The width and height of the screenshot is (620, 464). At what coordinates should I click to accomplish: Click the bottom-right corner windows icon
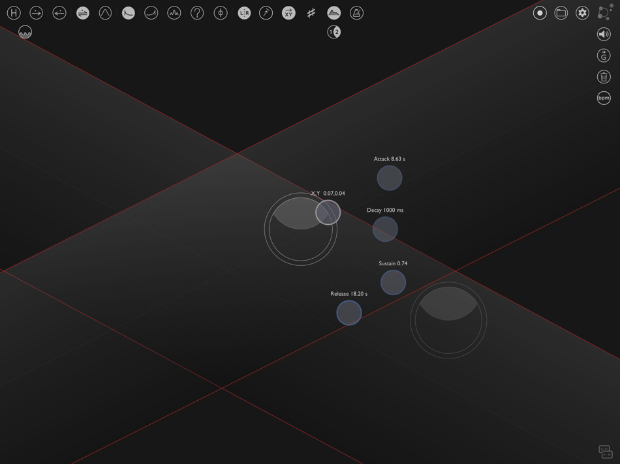click(606, 452)
